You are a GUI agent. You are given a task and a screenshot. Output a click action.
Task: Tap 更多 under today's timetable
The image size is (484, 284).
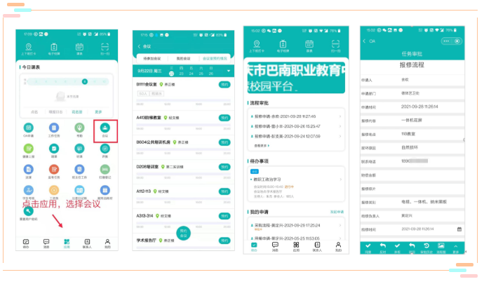pyautogui.click(x=99, y=111)
